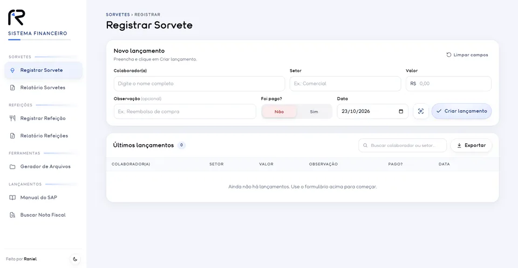This screenshot has height=268, width=518.
Task: Open the calendar picker in the Data field
Action: (x=401, y=111)
